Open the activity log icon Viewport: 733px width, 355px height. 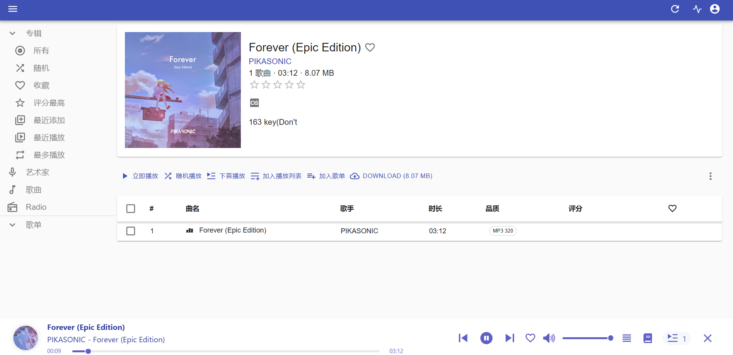[697, 9]
